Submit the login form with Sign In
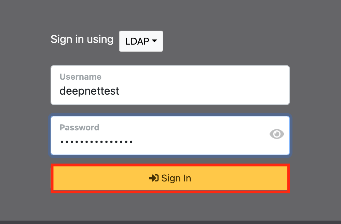Viewport: 341px width, 224px height. pos(170,178)
